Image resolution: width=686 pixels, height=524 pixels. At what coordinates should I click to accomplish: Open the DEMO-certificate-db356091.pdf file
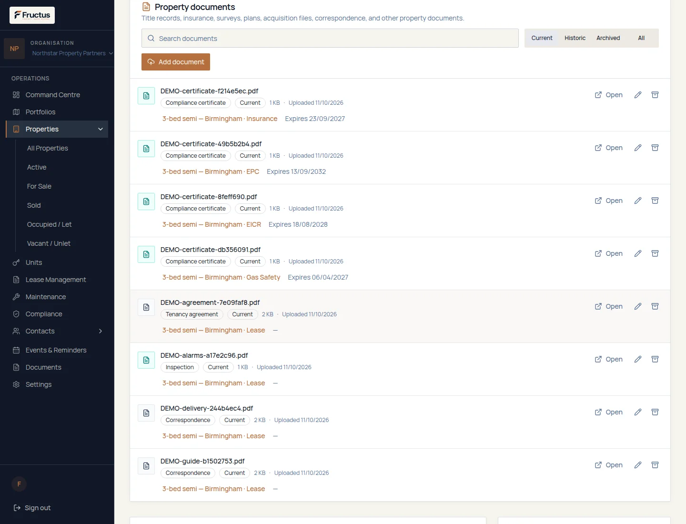tap(609, 253)
